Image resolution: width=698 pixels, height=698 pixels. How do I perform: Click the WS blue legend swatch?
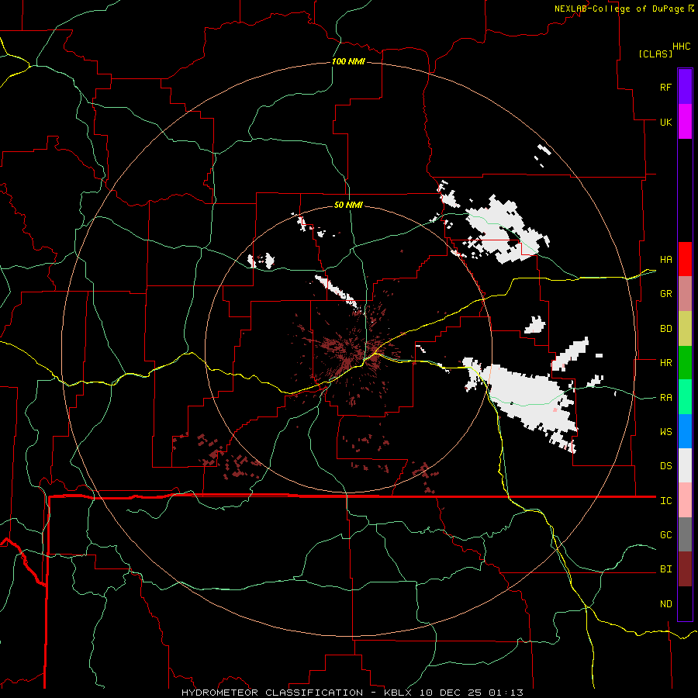685,431
